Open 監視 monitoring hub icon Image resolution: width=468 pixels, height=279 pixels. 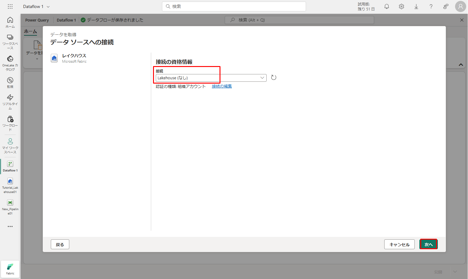coord(10,83)
